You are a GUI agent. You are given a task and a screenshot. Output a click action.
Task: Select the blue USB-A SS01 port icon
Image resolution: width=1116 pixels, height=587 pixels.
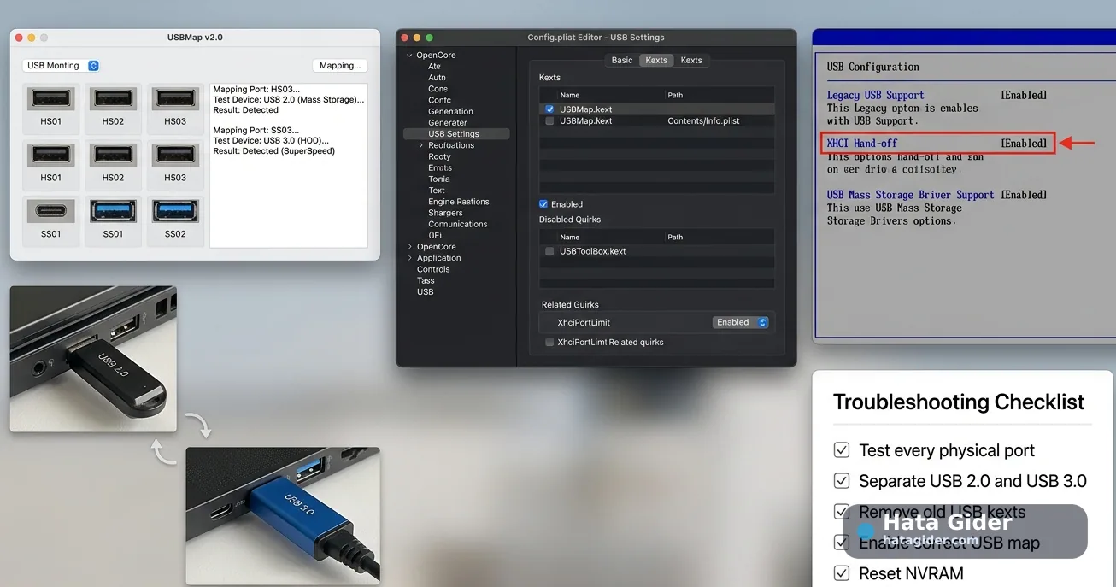[x=113, y=210]
